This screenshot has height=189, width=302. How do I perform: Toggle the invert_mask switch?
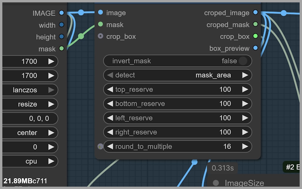(x=243, y=61)
